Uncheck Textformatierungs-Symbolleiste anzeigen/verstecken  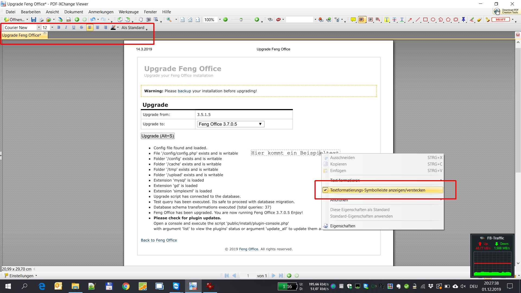pyautogui.click(x=377, y=190)
